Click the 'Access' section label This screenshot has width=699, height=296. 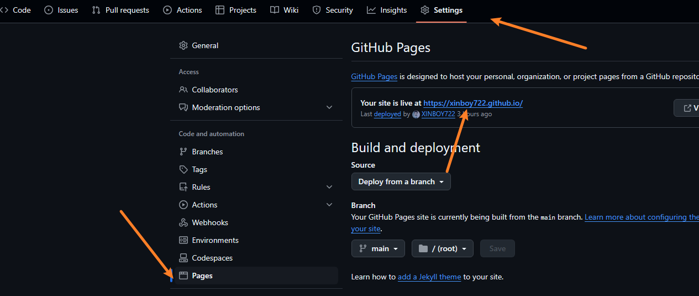point(188,72)
